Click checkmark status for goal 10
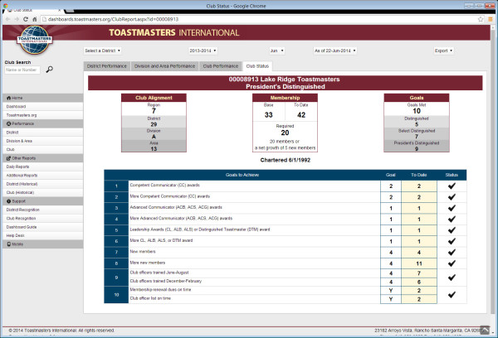 (452, 295)
